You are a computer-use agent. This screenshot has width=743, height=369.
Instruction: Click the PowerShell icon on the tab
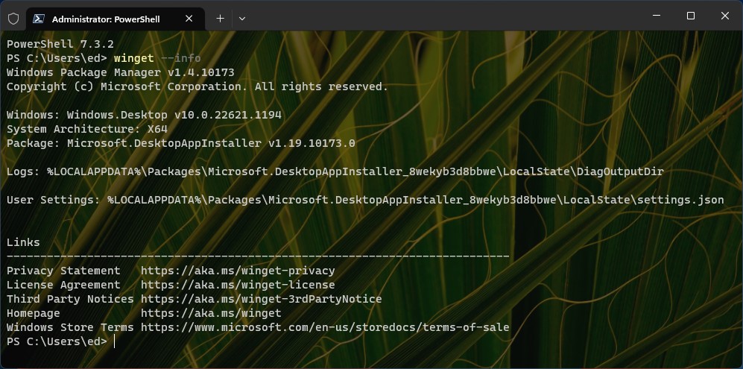click(39, 19)
